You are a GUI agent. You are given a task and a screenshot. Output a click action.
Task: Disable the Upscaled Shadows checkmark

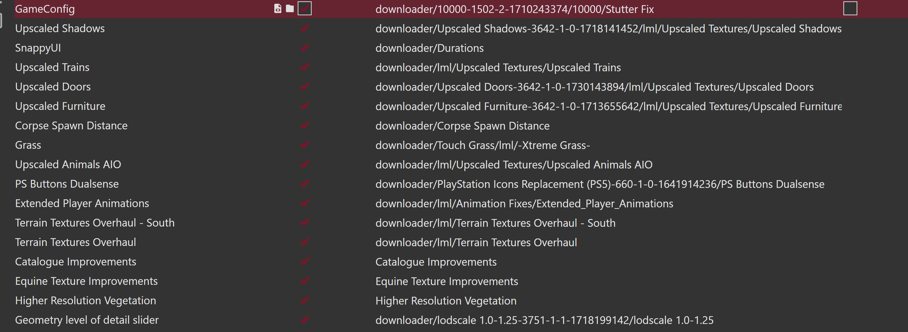(x=305, y=28)
